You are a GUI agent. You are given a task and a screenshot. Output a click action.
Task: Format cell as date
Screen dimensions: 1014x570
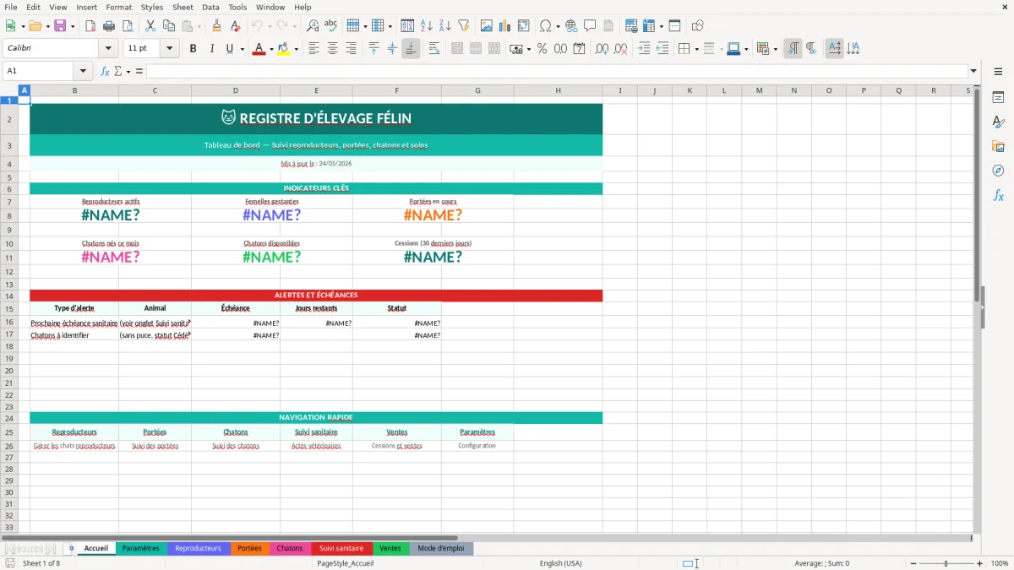tap(579, 49)
